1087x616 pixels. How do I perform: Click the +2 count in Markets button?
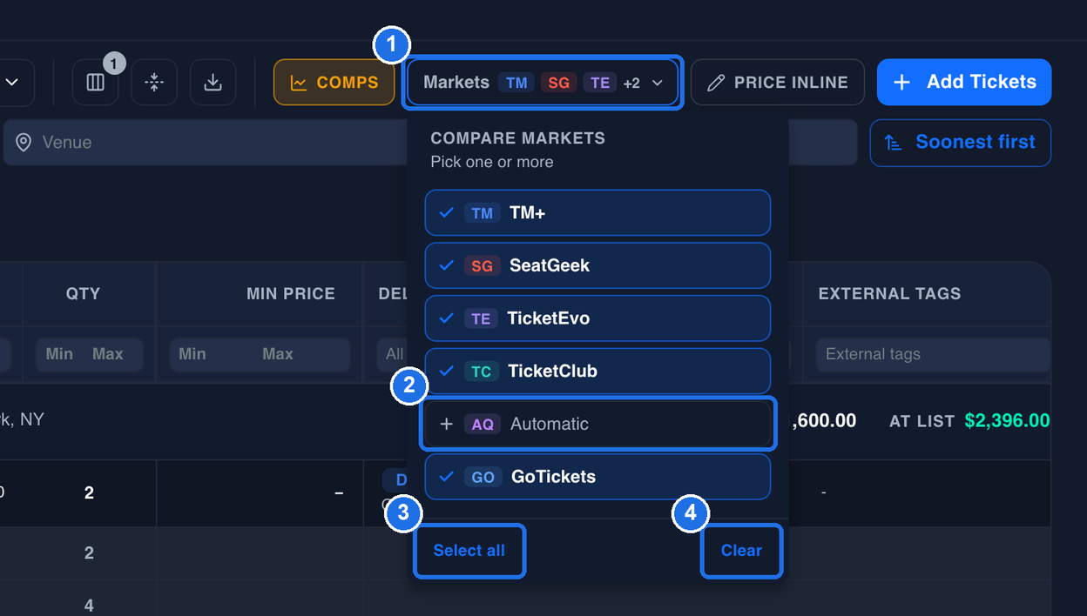[631, 84]
